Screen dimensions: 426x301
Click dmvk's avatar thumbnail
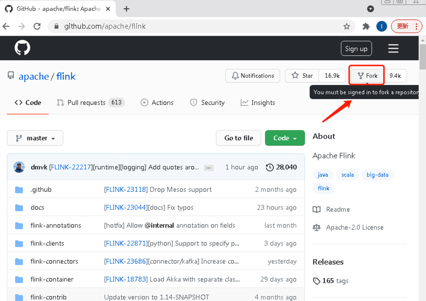click(19, 167)
